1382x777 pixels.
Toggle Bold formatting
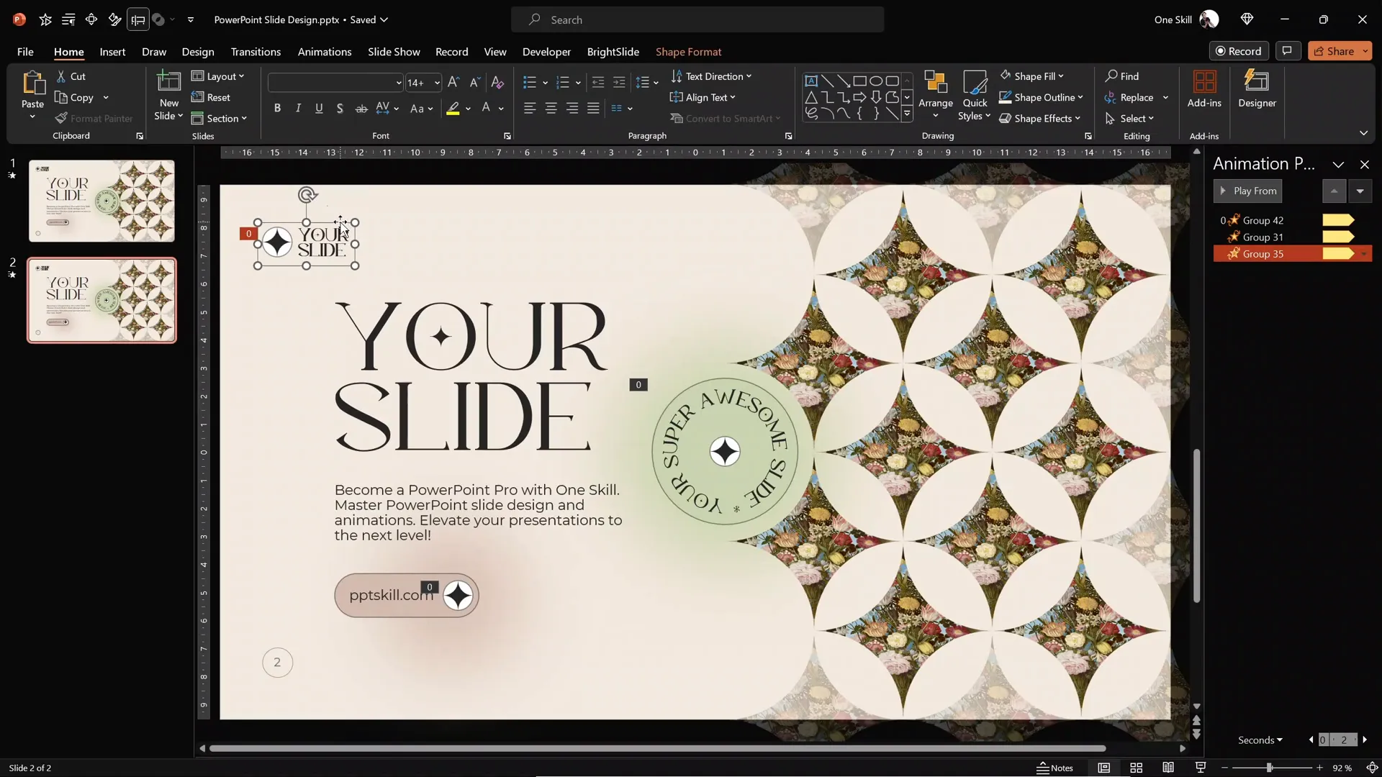(x=277, y=109)
